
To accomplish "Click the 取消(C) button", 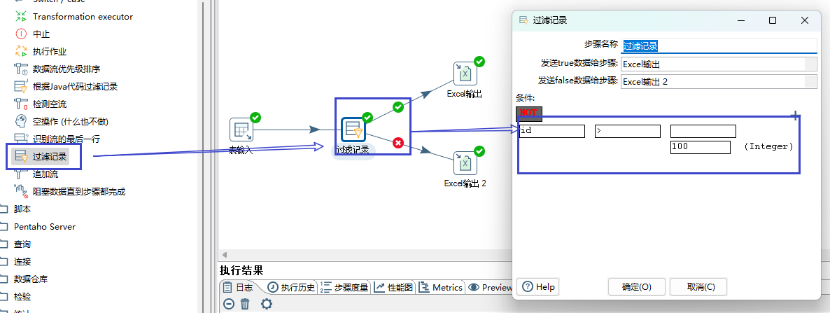I will click(698, 286).
